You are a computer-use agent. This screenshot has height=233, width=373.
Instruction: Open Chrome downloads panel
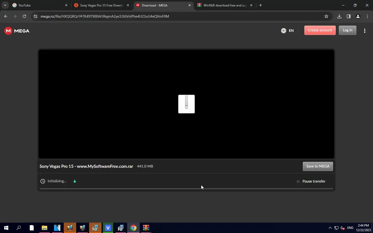pyautogui.click(x=339, y=16)
